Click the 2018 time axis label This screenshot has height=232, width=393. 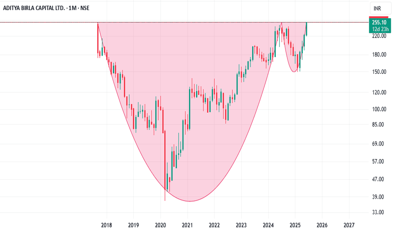(x=107, y=225)
